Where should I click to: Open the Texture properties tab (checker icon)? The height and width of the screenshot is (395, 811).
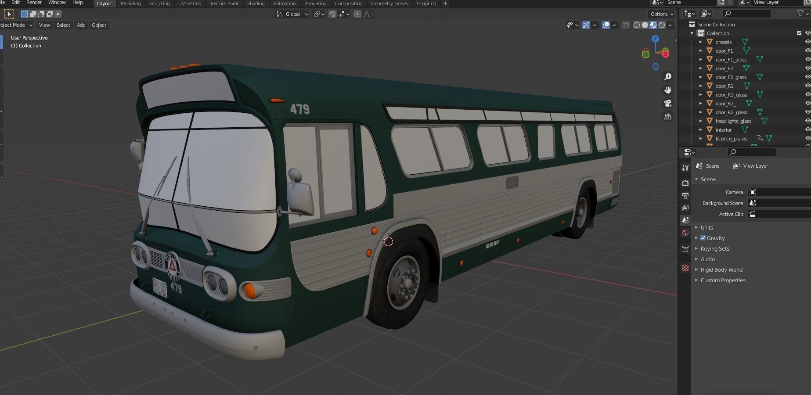685,267
